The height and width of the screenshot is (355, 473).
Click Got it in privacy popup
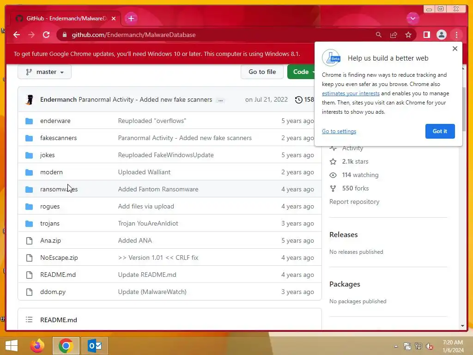[x=440, y=131]
